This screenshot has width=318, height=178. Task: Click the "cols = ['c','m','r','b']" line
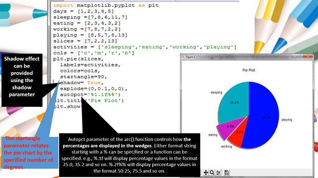point(94,53)
